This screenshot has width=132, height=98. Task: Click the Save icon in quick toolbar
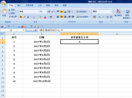click(2, 26)
